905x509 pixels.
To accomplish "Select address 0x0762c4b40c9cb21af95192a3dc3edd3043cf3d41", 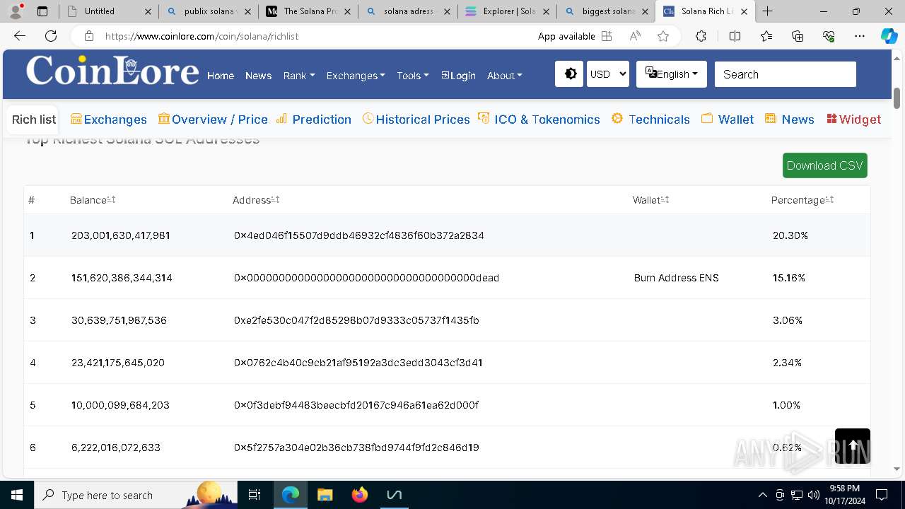I will click(358, 363).
